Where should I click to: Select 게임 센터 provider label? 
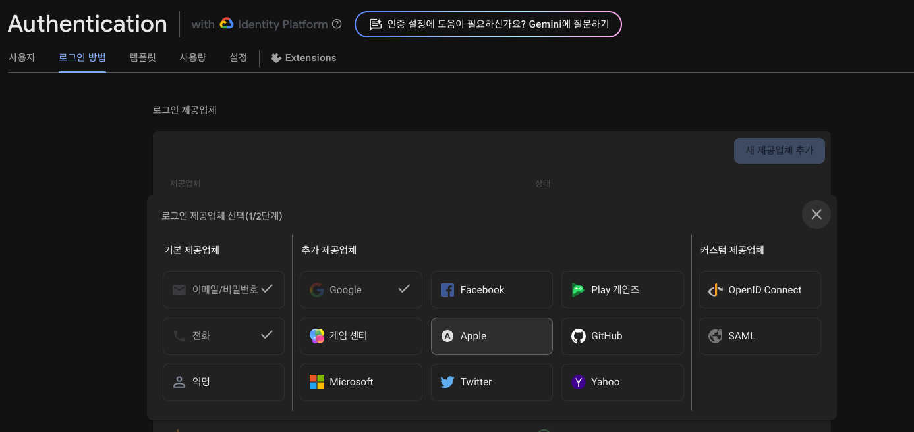(349, 336)
